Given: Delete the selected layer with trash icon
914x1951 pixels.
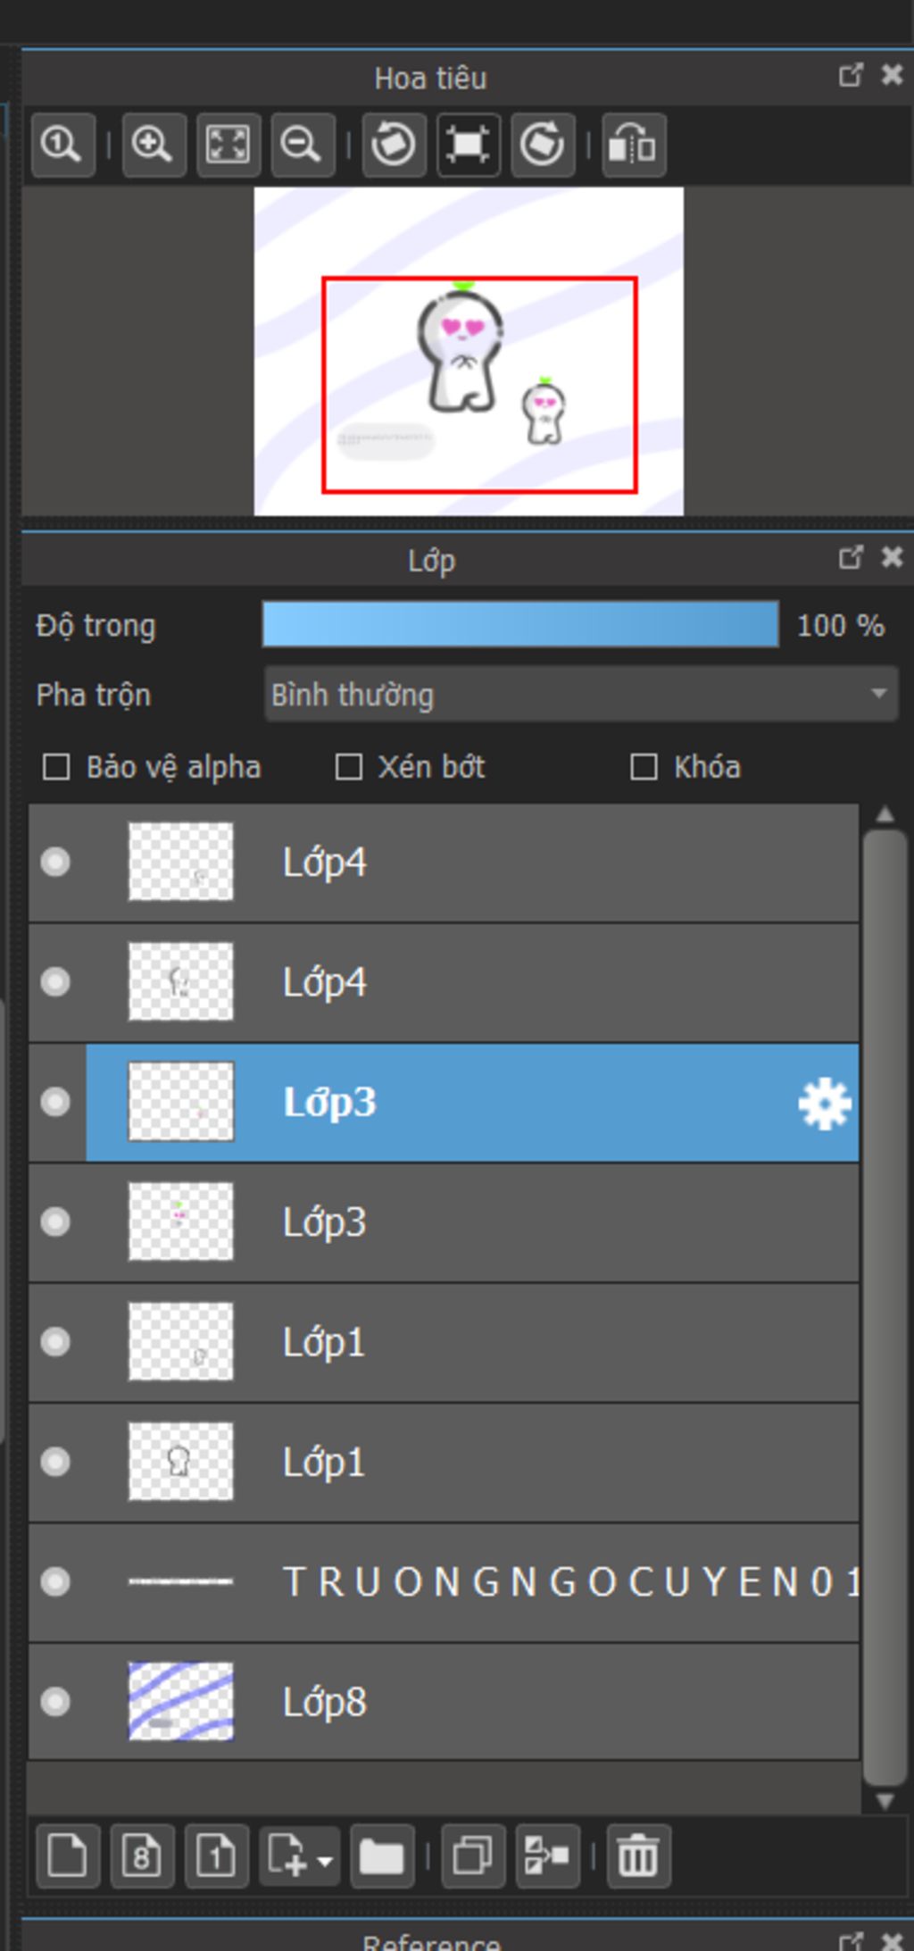Looking at the screenshot, I should pyautogui.click(x=638, y=1856).
